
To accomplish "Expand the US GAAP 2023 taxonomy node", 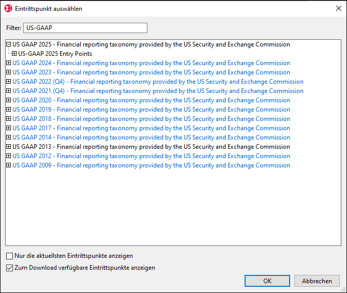I will pos(9,72).
